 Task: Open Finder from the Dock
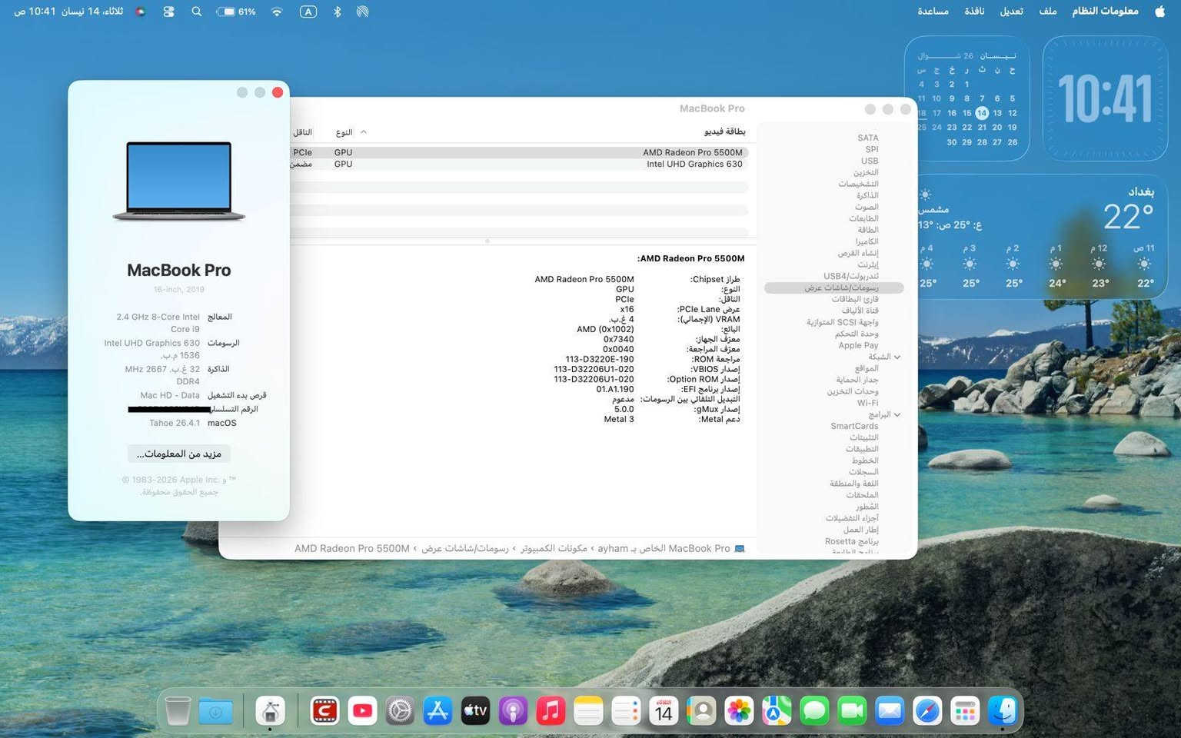[x=1003, y=711]
